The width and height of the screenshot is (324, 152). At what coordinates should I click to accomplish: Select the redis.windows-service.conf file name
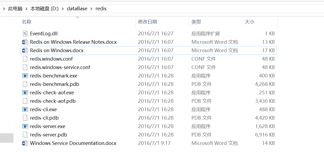tap(60, 67)
